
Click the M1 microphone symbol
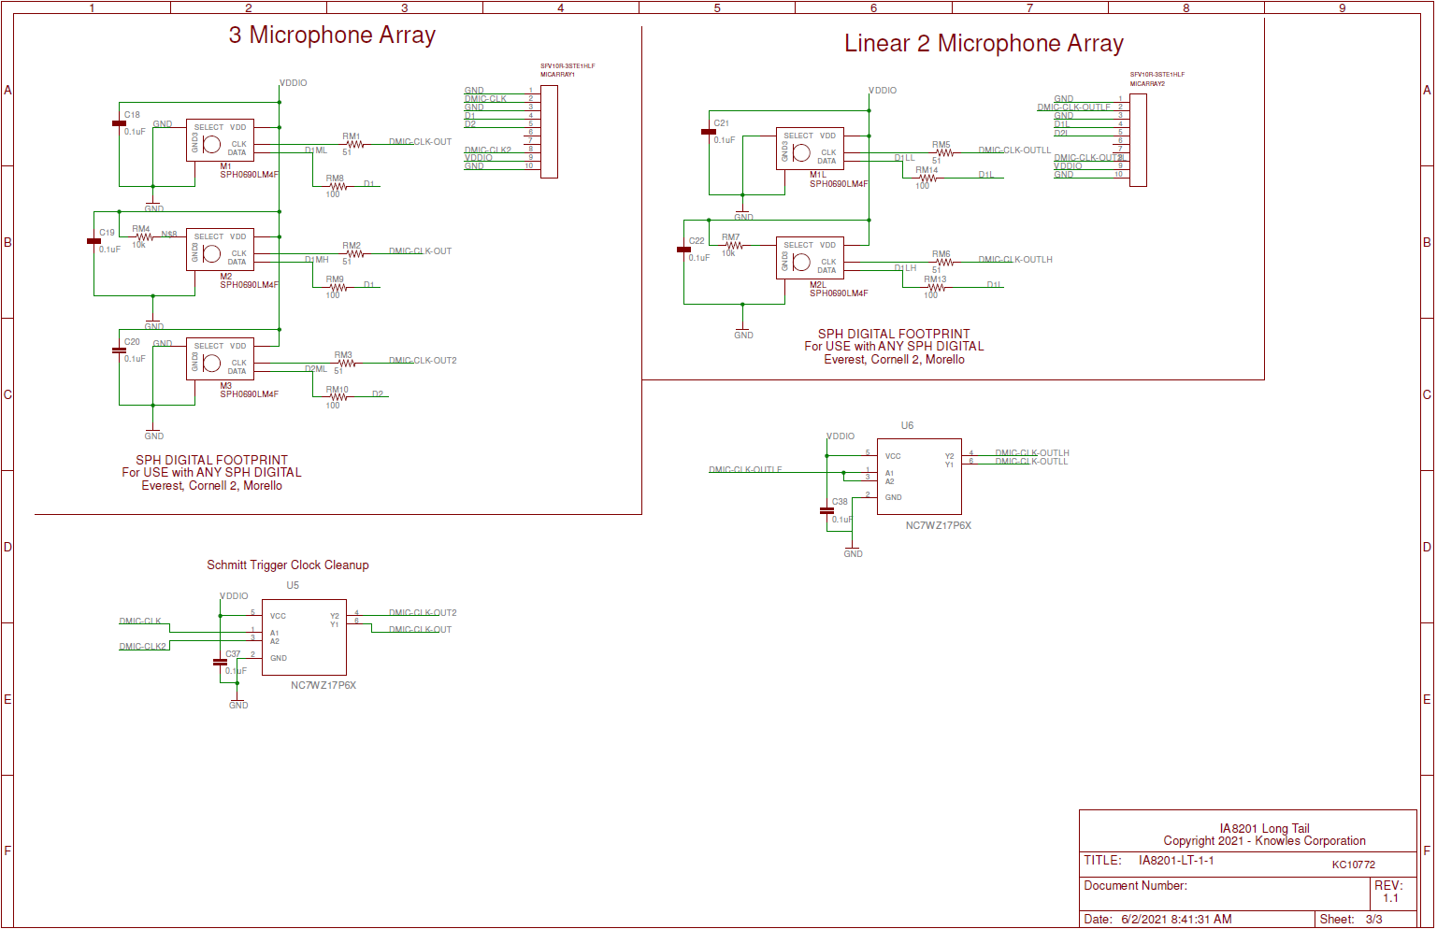coord(220,140)
